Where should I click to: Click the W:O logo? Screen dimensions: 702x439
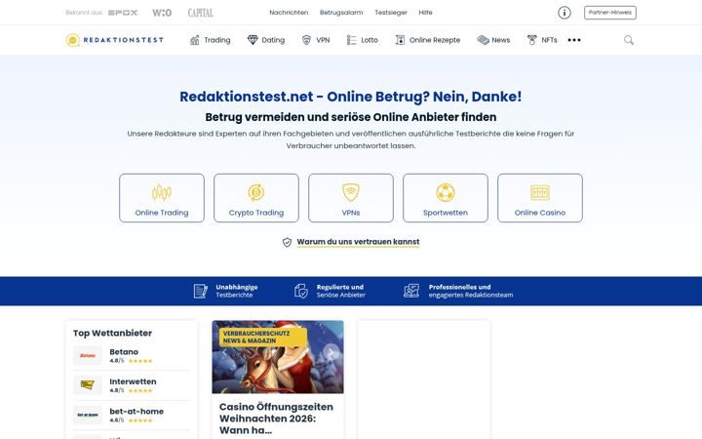pyautogui.click(x=162, y=13)
